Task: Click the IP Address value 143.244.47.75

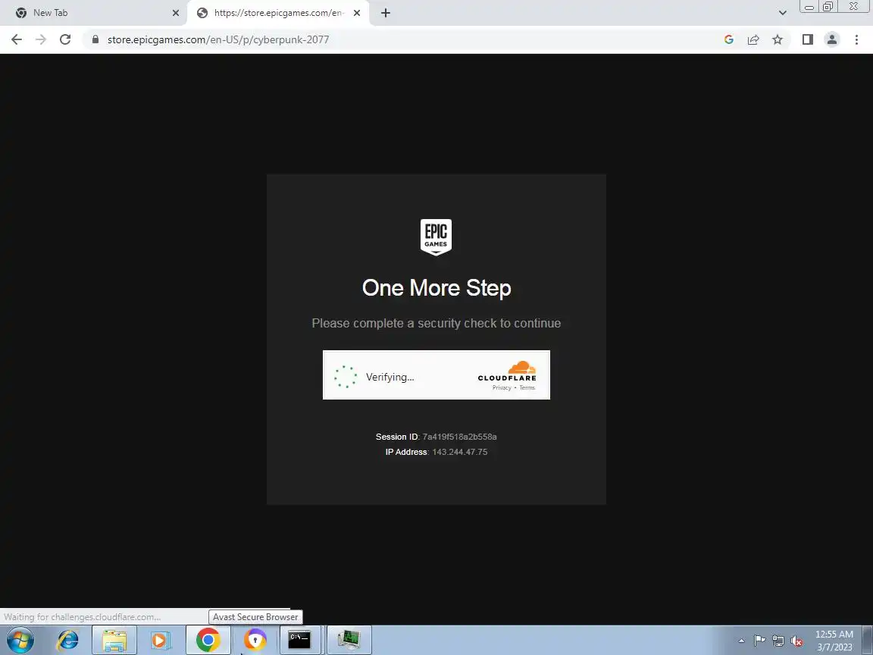Action: tap(460, 452)
